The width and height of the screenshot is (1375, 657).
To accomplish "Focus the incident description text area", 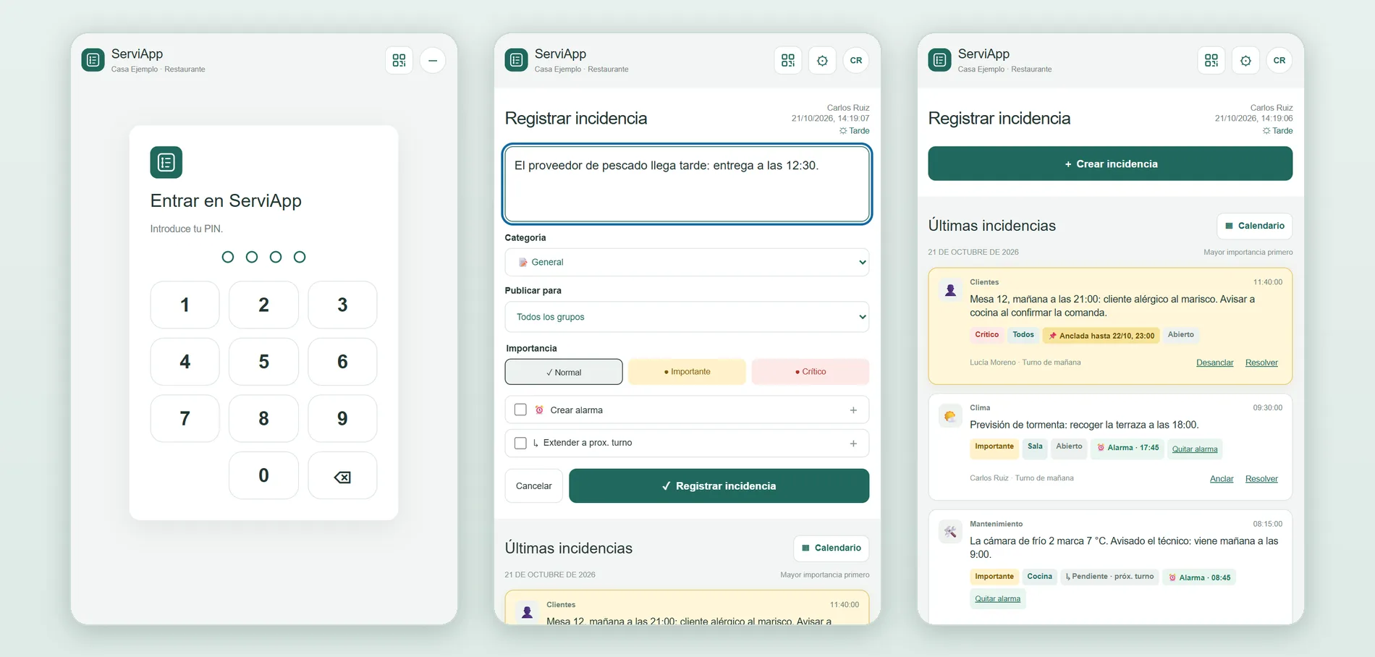I will [x=687, y=184].
